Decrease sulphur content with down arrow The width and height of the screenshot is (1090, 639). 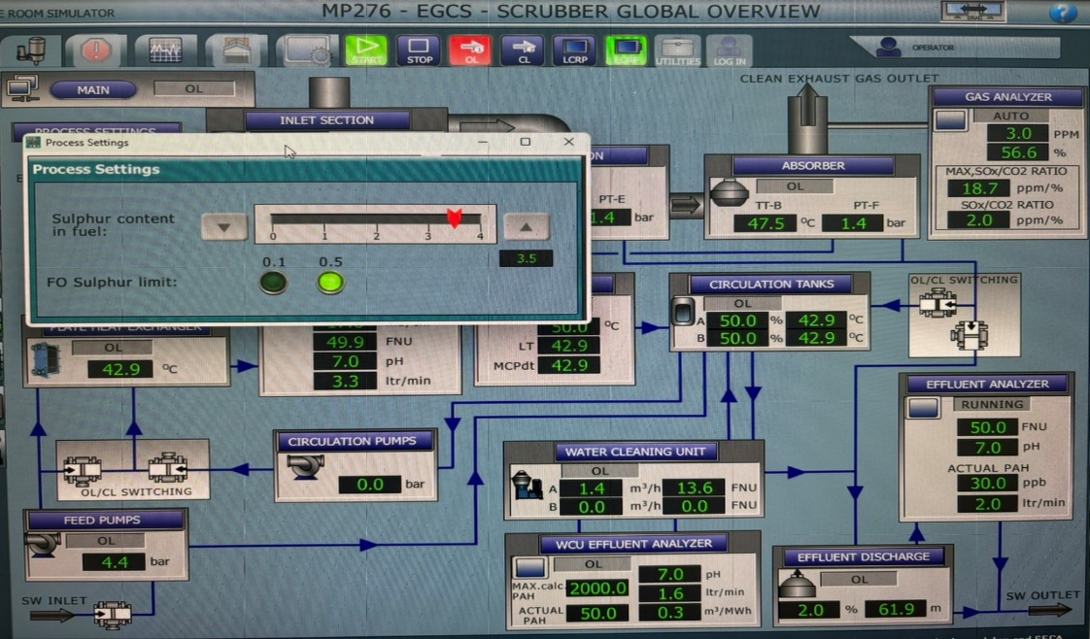coord(224,226)
